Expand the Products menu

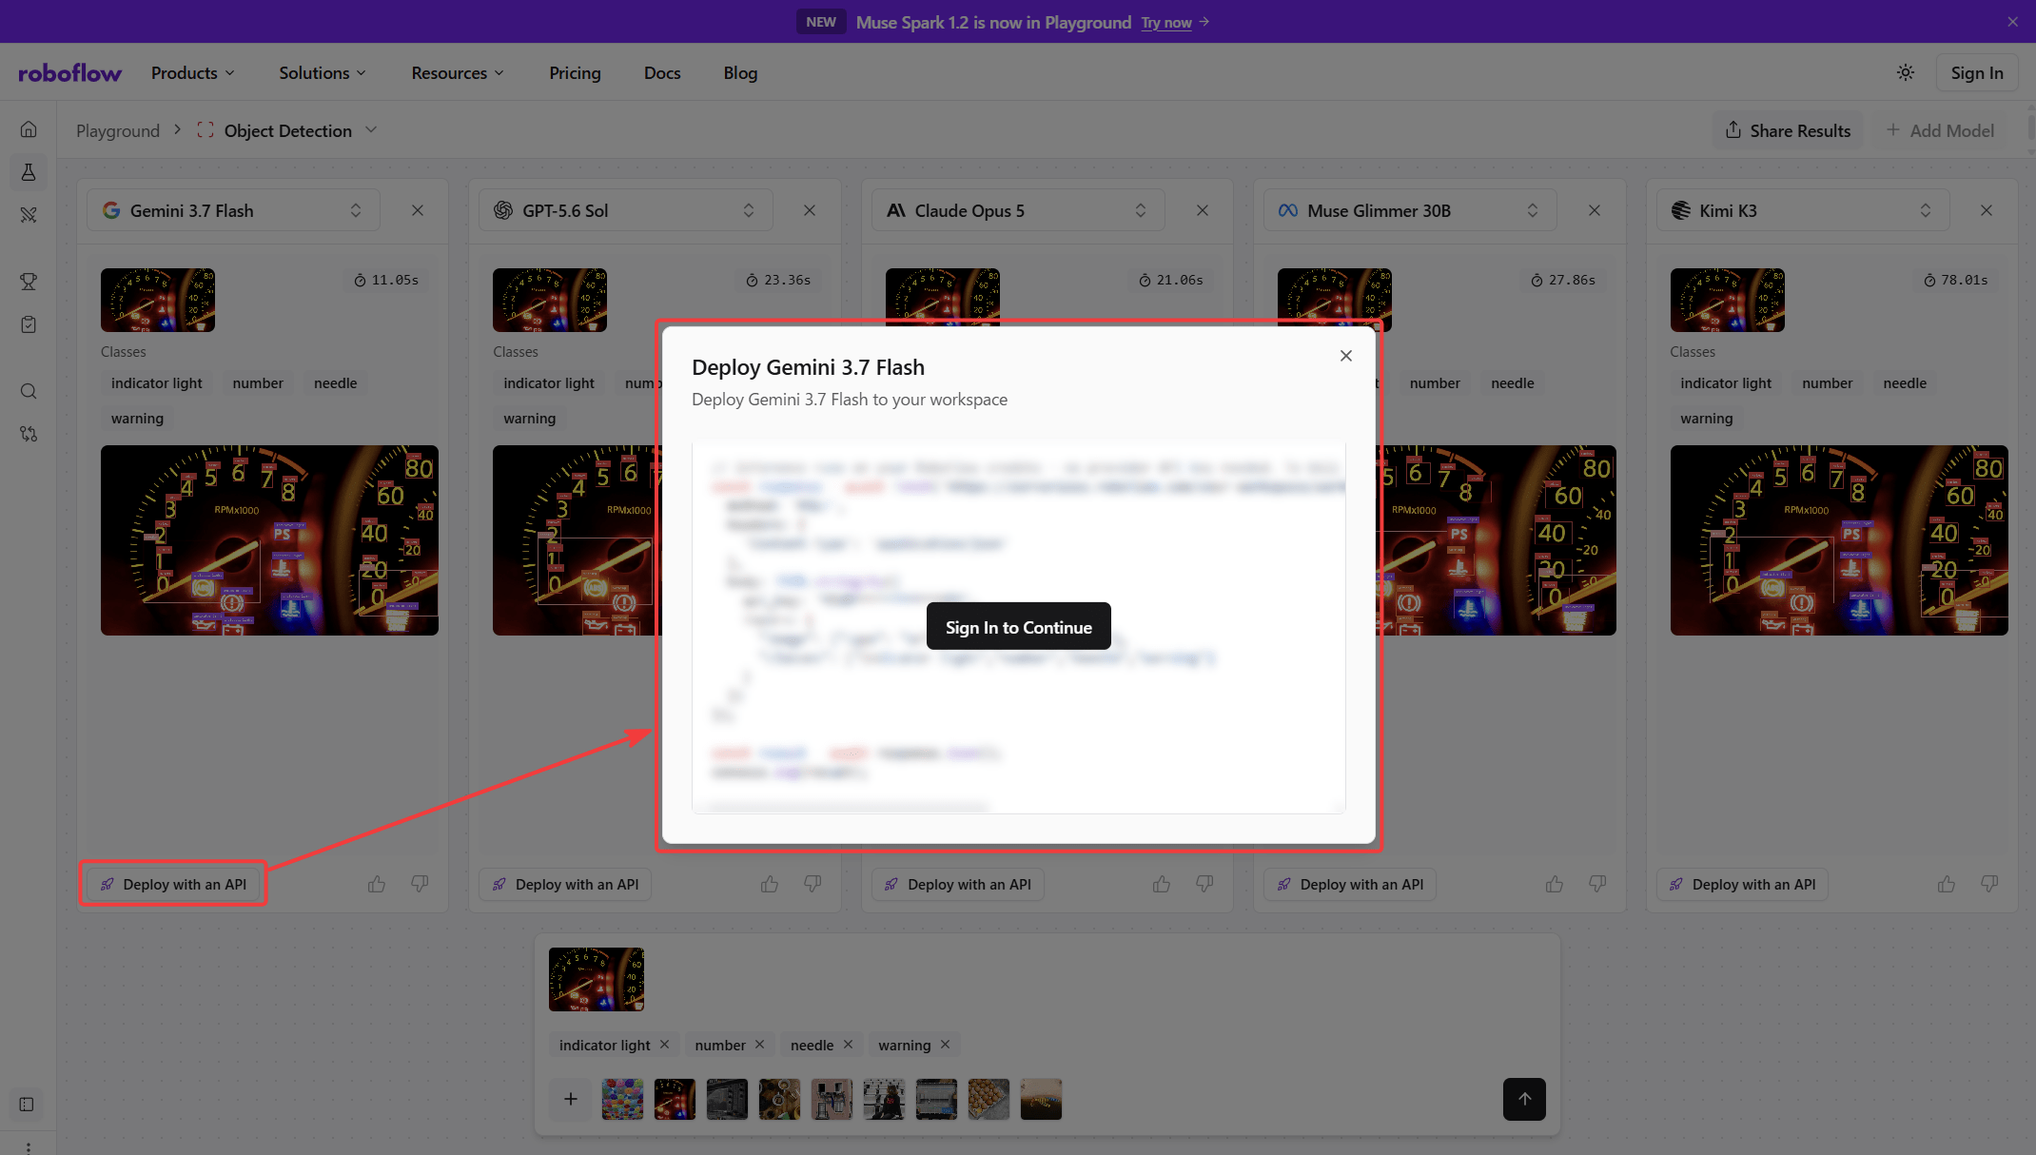193,73
